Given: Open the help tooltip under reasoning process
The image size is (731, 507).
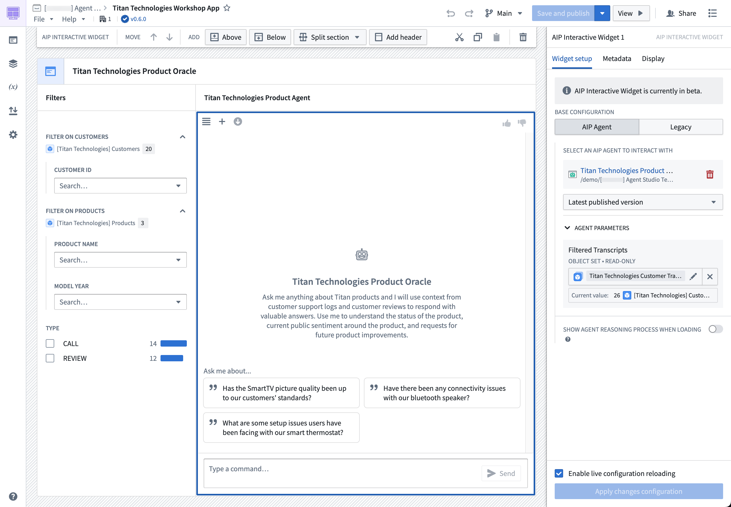Looking at the screenshot, I should 568,339.
